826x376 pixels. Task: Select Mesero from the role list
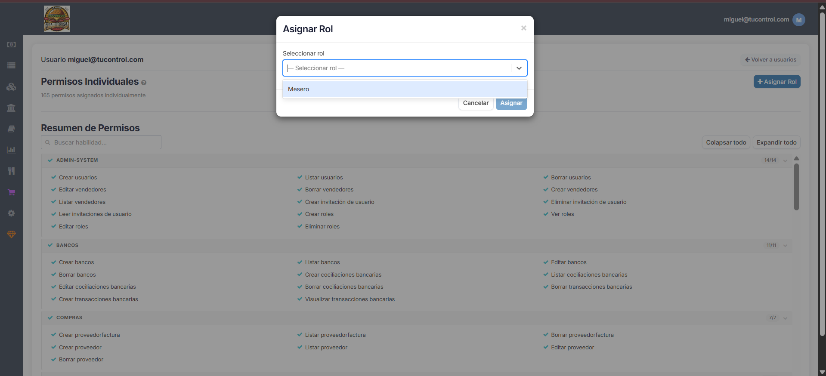(x=405, y=89)
